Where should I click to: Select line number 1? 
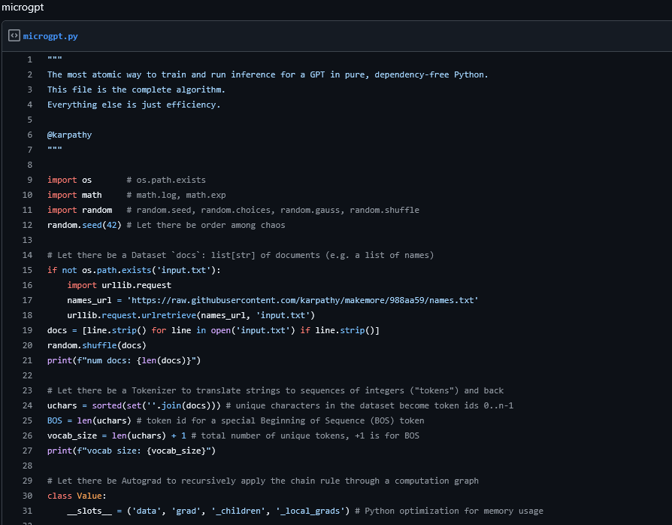(x=29, y=59)
